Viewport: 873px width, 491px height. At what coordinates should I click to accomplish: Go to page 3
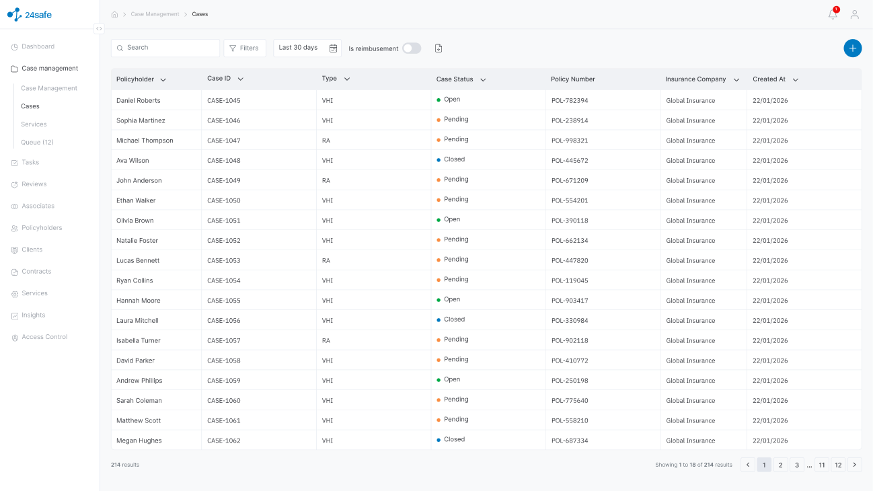[796, 465]
